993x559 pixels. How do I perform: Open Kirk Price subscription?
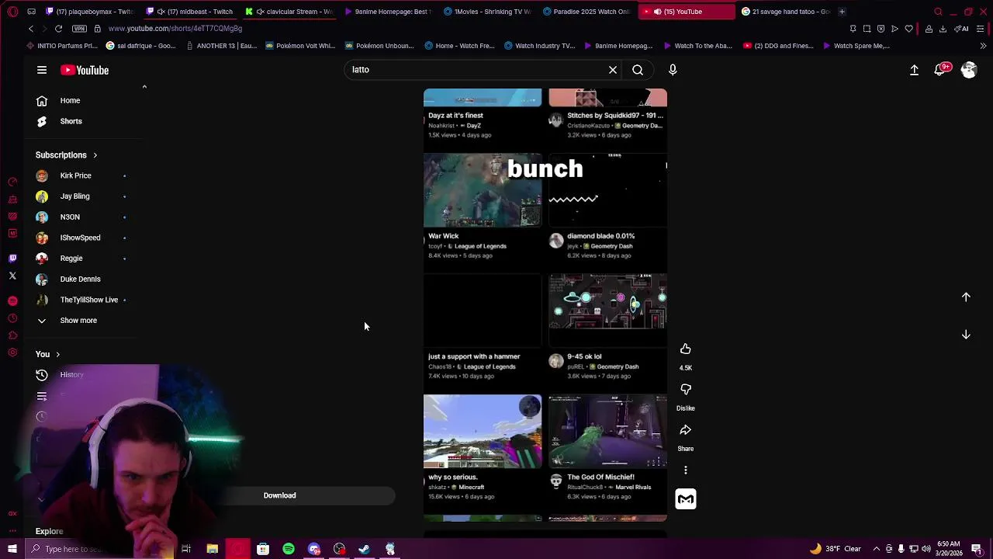pyautogui.click(x=76, y=175)
